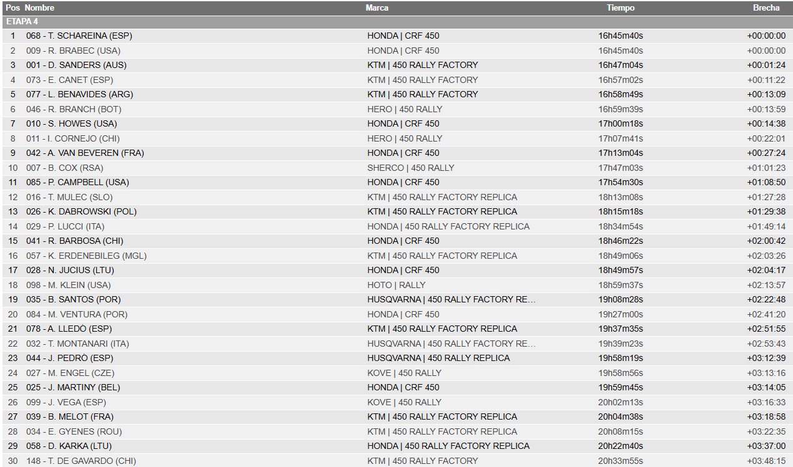Click gap value +00:13:09

(766, 94)
